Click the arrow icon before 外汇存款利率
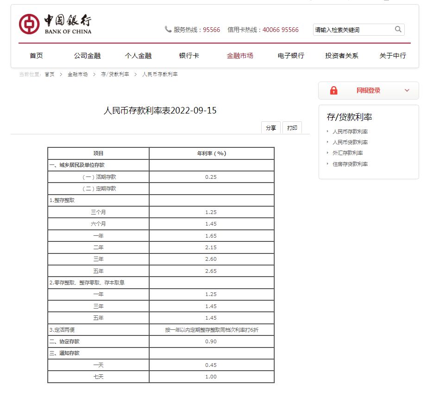The image size is (439, 397). pyautogui.click(x=328, y=153)
